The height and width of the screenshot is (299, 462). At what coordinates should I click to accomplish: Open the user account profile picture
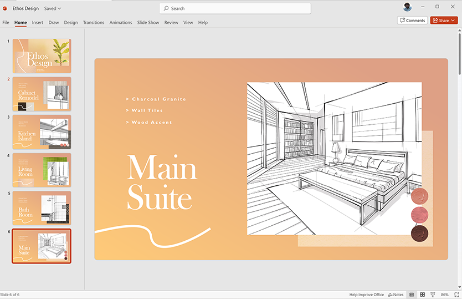[x=408, y=7]
